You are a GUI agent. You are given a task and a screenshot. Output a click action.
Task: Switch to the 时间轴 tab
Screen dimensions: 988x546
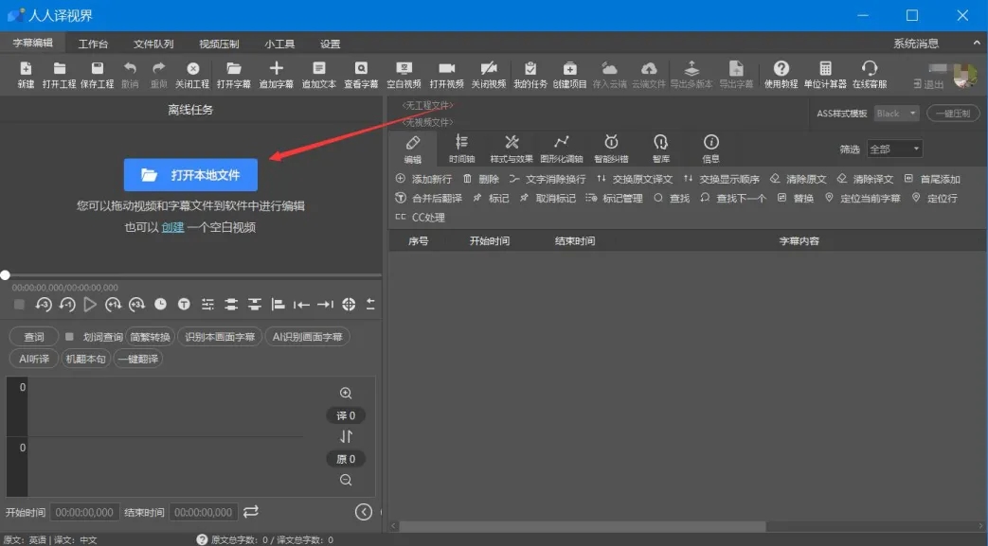[461, 149]
